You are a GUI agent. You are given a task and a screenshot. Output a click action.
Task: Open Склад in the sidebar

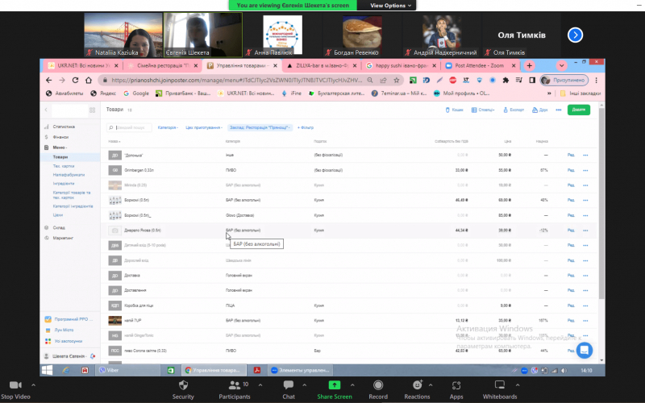pos(59,227)
